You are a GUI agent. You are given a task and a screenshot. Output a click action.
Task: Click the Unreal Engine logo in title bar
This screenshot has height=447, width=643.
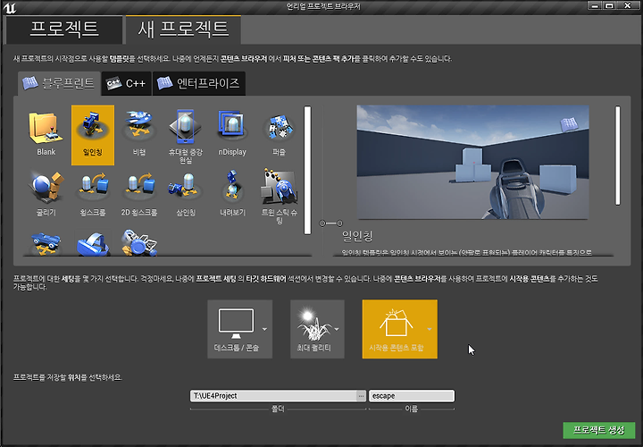pos(10,7)
